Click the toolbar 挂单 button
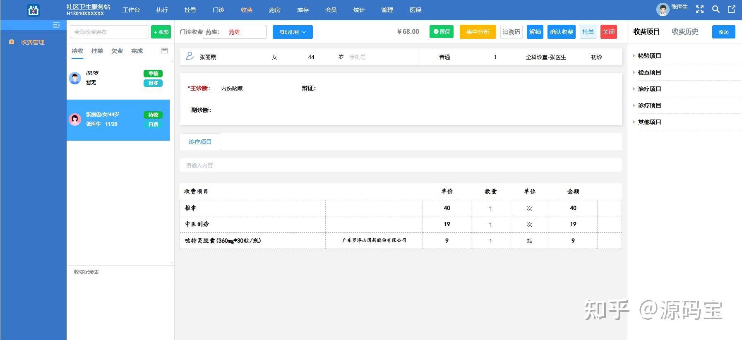This screenshot has height=340, width=742. click(x=588, y=32)
